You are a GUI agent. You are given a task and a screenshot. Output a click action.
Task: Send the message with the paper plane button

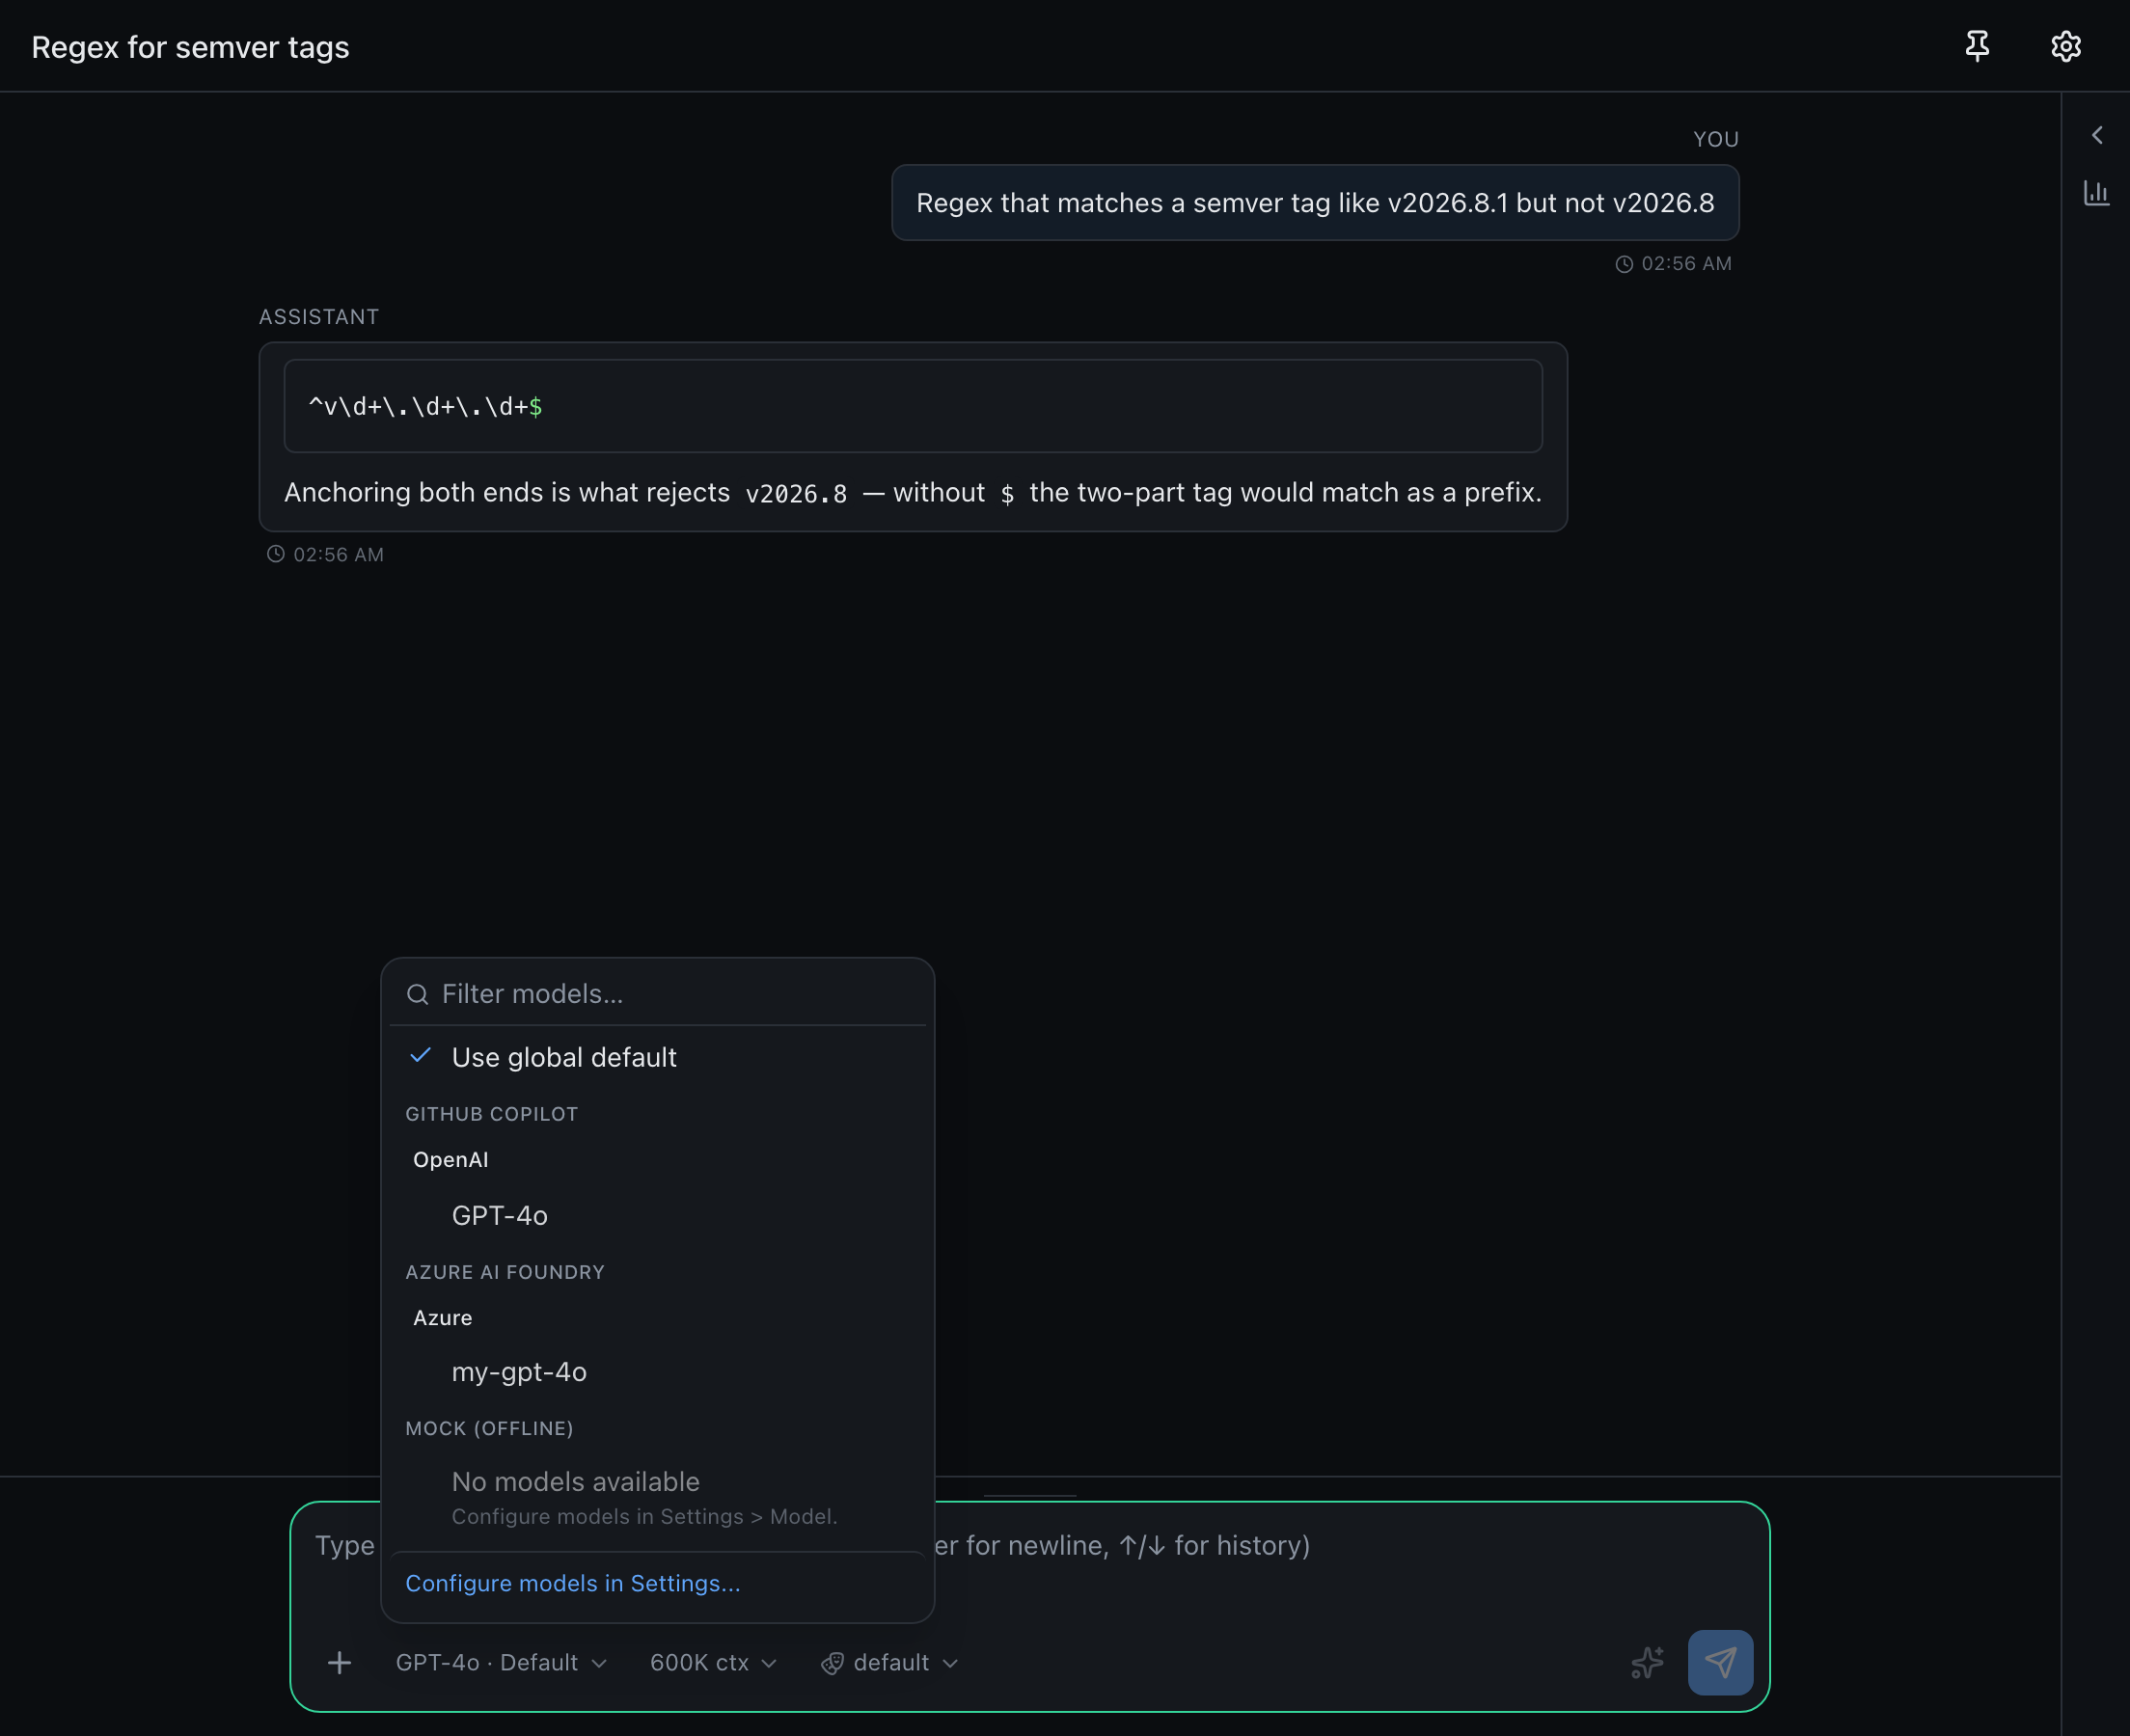pos(1720,1662)
